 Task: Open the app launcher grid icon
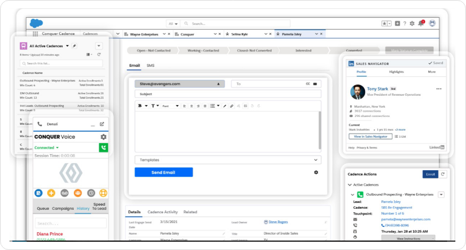[x=35, y=34]
